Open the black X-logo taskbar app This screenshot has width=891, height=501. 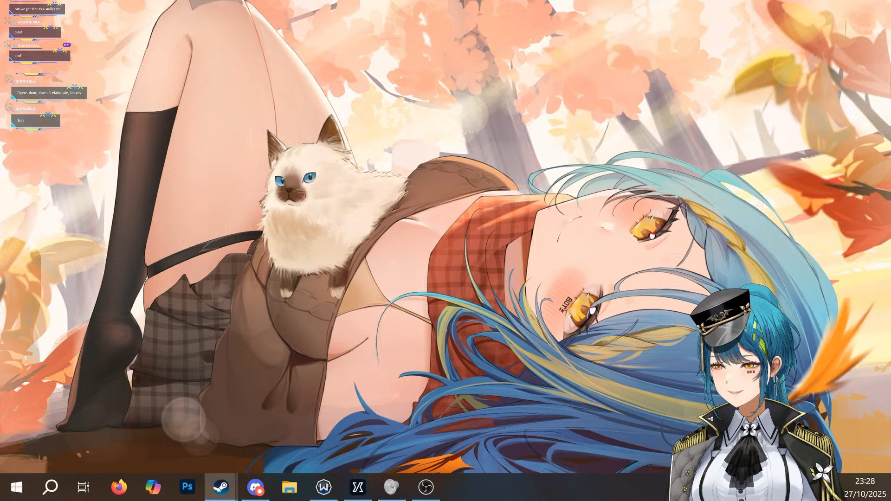(358, 487)
